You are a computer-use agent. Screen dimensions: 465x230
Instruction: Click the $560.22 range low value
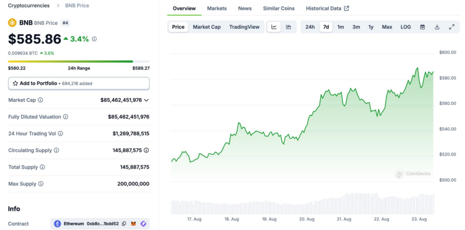[x=17, y=68]
